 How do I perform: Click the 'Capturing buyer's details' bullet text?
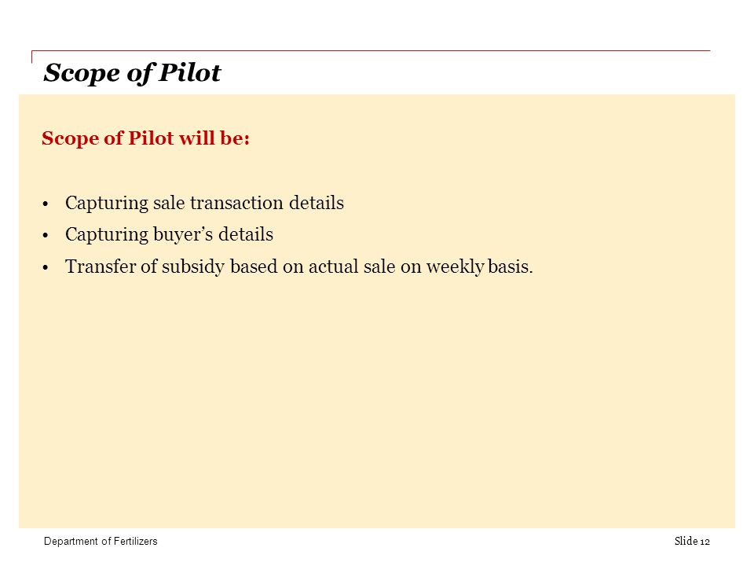point(169,235)
